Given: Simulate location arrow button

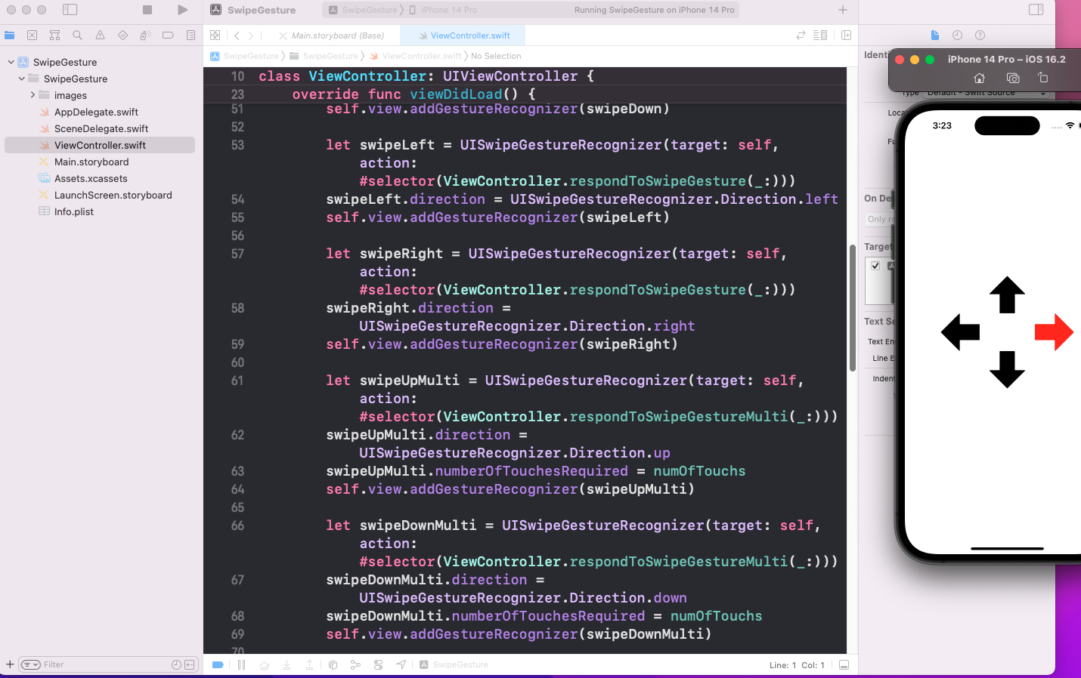Looking at the screenshot, I should [x=401, y=664].
